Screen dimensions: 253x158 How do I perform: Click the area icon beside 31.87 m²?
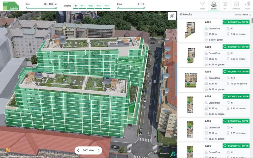tap(206, 108)
